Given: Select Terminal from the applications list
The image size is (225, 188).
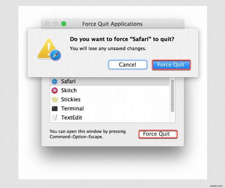Looking at the screenshot, I should [x=72, y=108].
